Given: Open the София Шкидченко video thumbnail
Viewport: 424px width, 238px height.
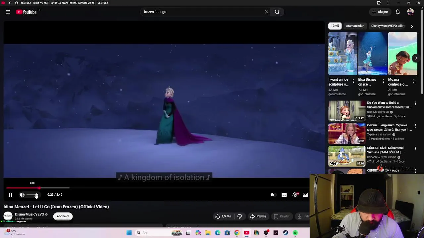Looking at the screenshot, I should [347, 134].
